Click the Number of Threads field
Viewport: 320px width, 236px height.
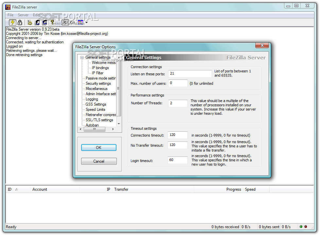[x=178, y=103]
